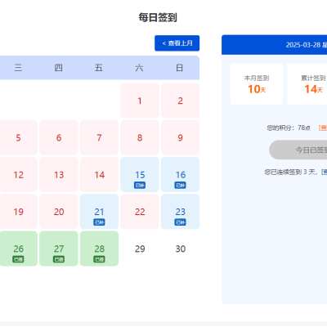Viewport: 327px width, 327px height.
Task: Click the 三 weekday header
Action: pos(18,68)
